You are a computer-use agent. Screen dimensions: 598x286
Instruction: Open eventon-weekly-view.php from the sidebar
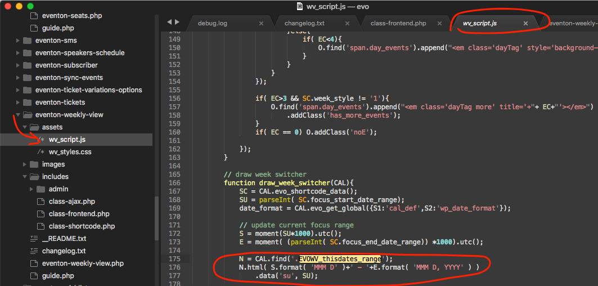83,263
